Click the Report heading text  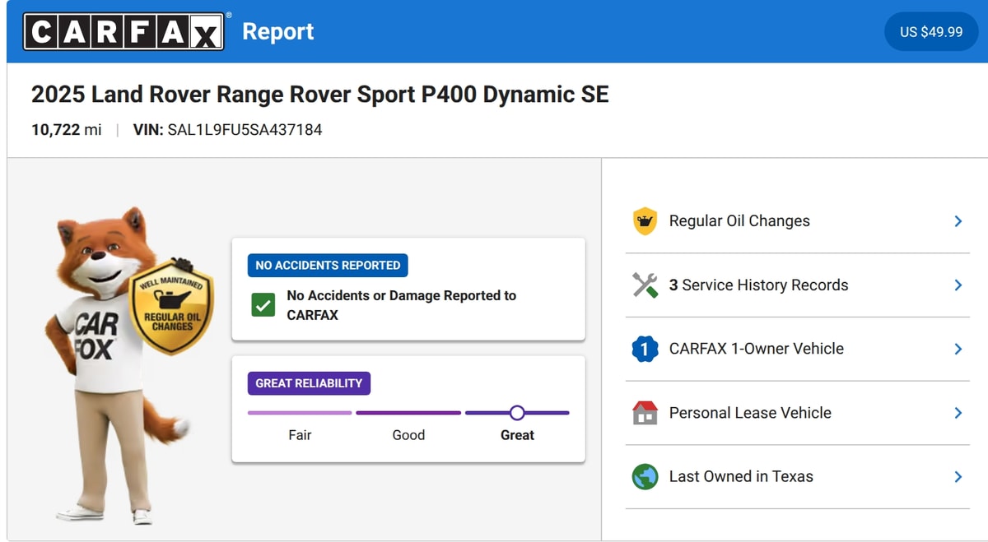pyautogui.click(x=278, y=31)
